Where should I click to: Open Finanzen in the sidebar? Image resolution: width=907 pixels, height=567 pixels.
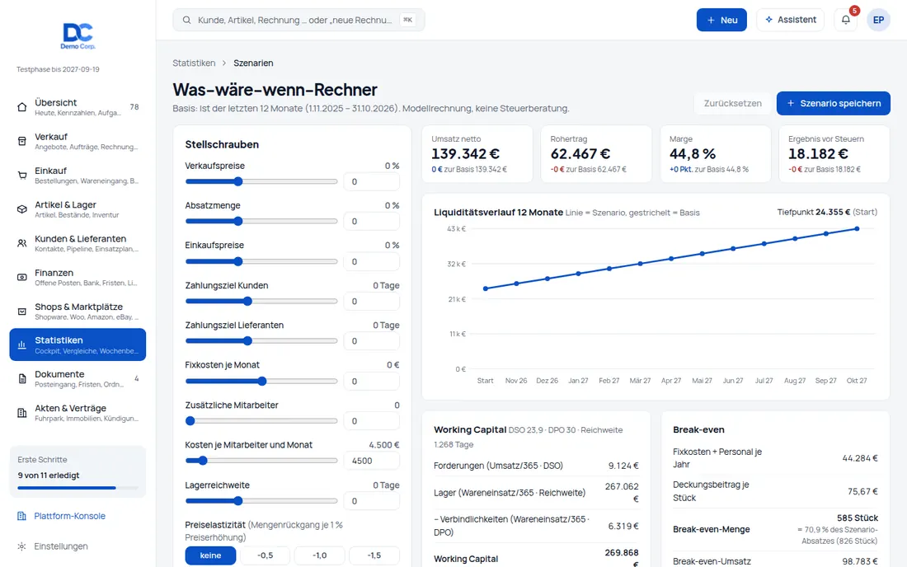pos(78,278)
